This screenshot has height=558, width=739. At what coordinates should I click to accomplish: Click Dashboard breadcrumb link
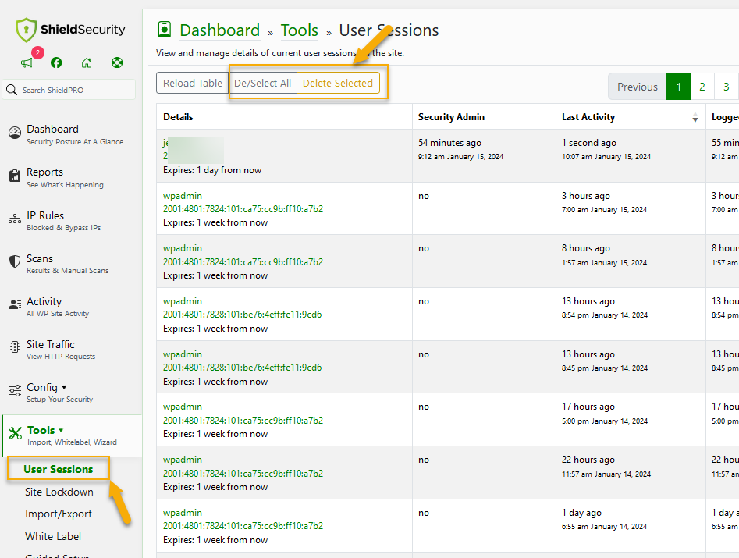(x=219, y=30)
